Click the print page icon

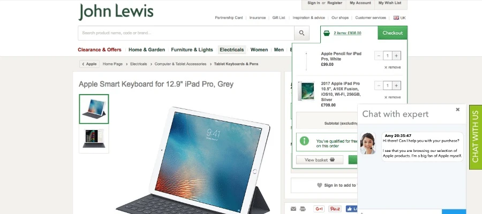pyautogui.click(x=303, y=209)
